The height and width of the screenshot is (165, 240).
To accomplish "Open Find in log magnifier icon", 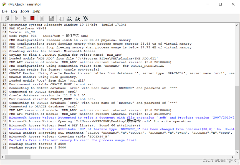I will (x=69, y=18).
